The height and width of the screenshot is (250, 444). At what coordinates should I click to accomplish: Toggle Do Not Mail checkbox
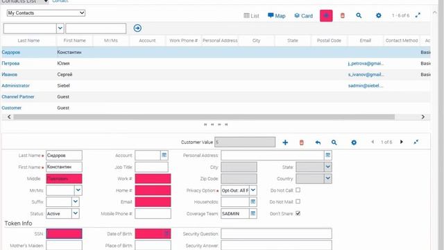(298, 201)
